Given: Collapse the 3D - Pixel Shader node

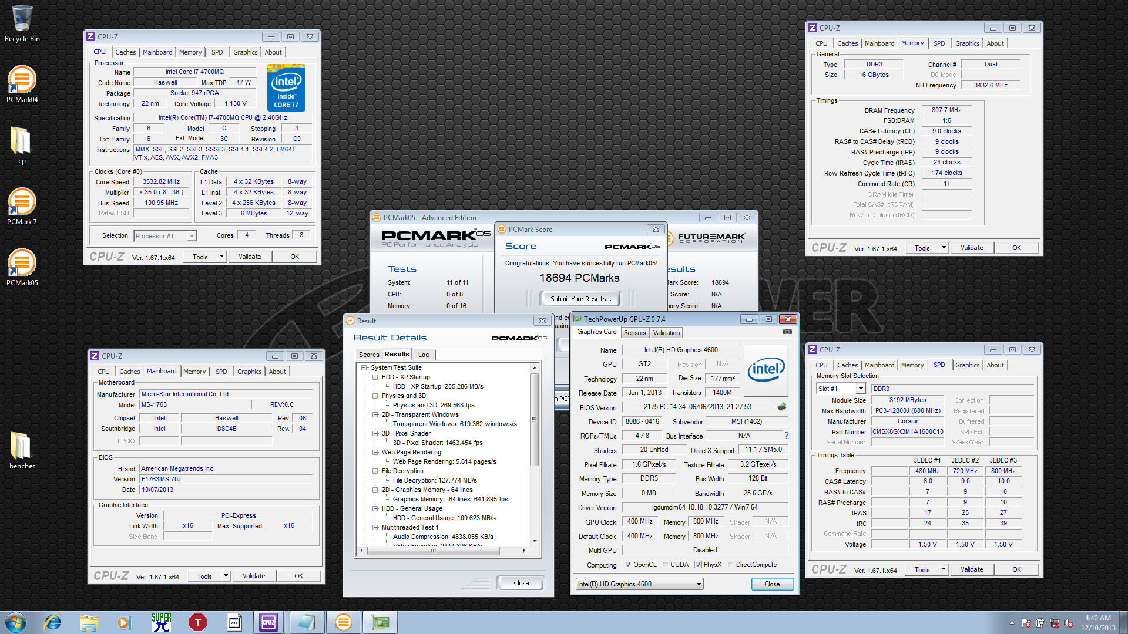Looking at the screenshot, I should point(375,433).
